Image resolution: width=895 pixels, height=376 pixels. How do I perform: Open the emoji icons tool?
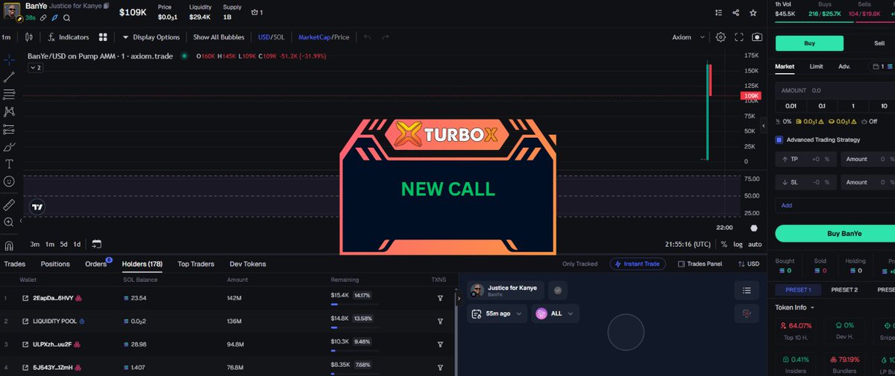(x=9, y=181)
